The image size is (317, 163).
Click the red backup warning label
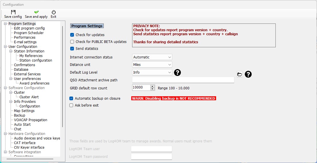tap(174, 98)
